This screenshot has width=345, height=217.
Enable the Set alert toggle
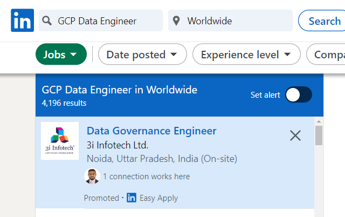click(x=298, y=94)
